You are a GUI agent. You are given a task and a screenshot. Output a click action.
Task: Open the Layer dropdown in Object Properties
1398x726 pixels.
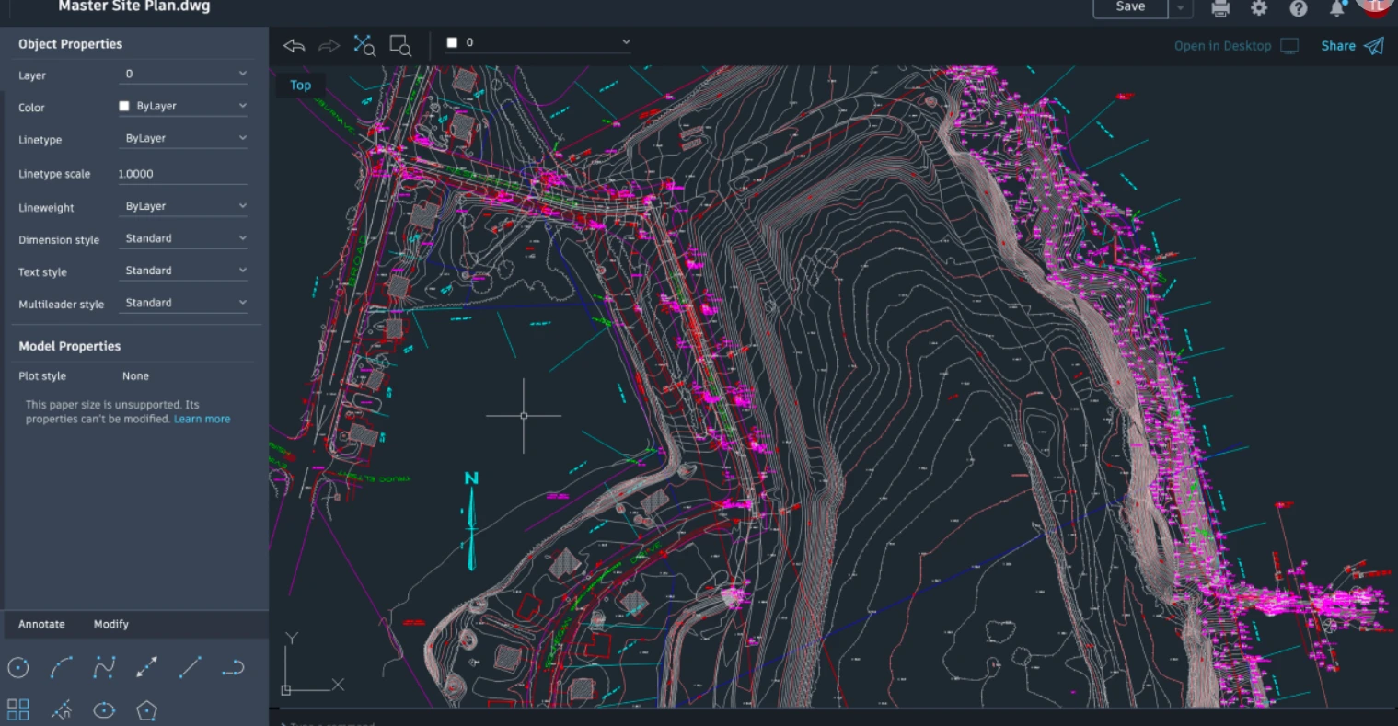(x=183, y=74)
